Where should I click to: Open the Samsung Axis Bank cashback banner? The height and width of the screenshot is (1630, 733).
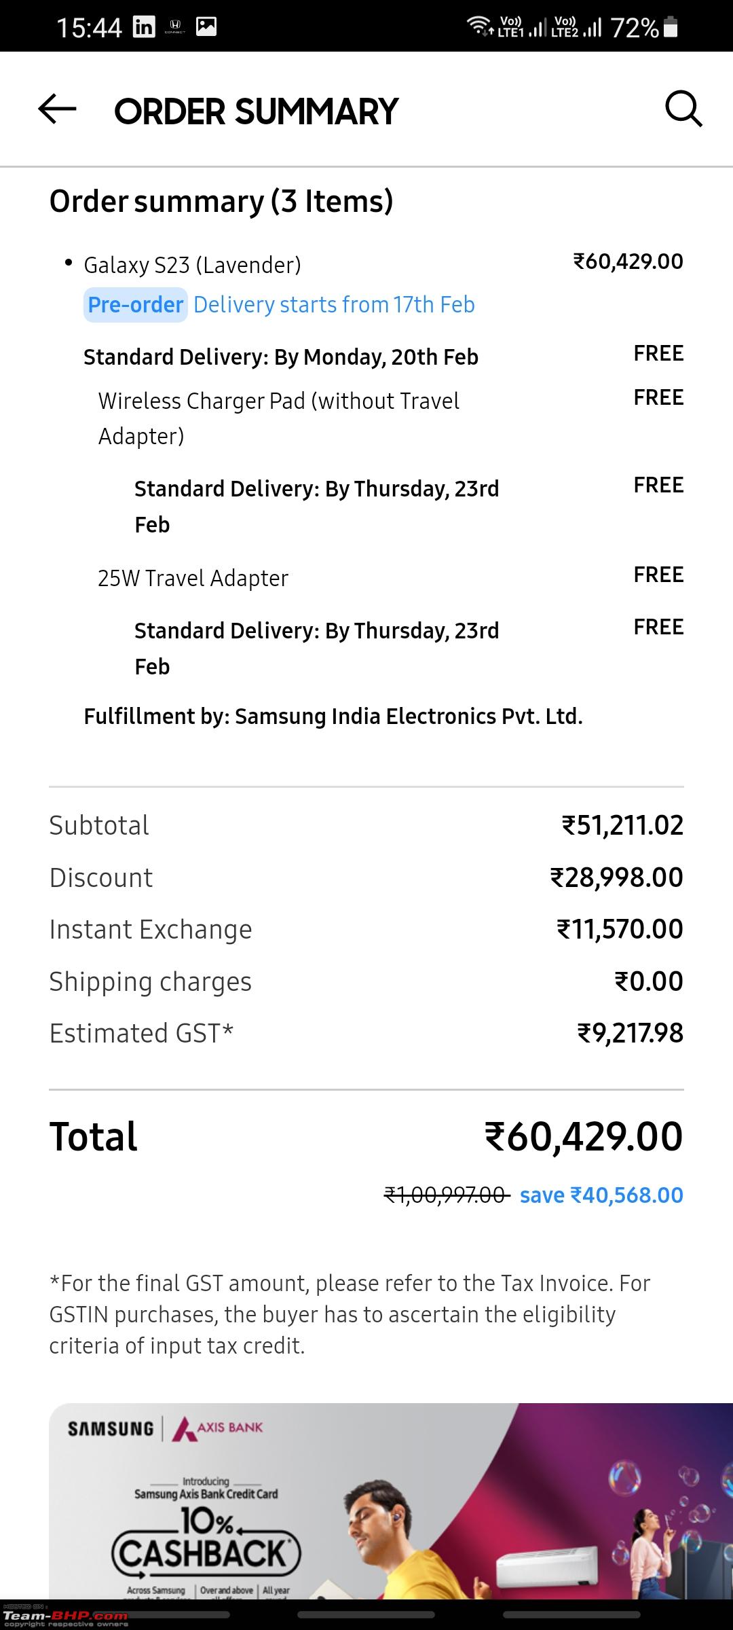coord(391,1502)
